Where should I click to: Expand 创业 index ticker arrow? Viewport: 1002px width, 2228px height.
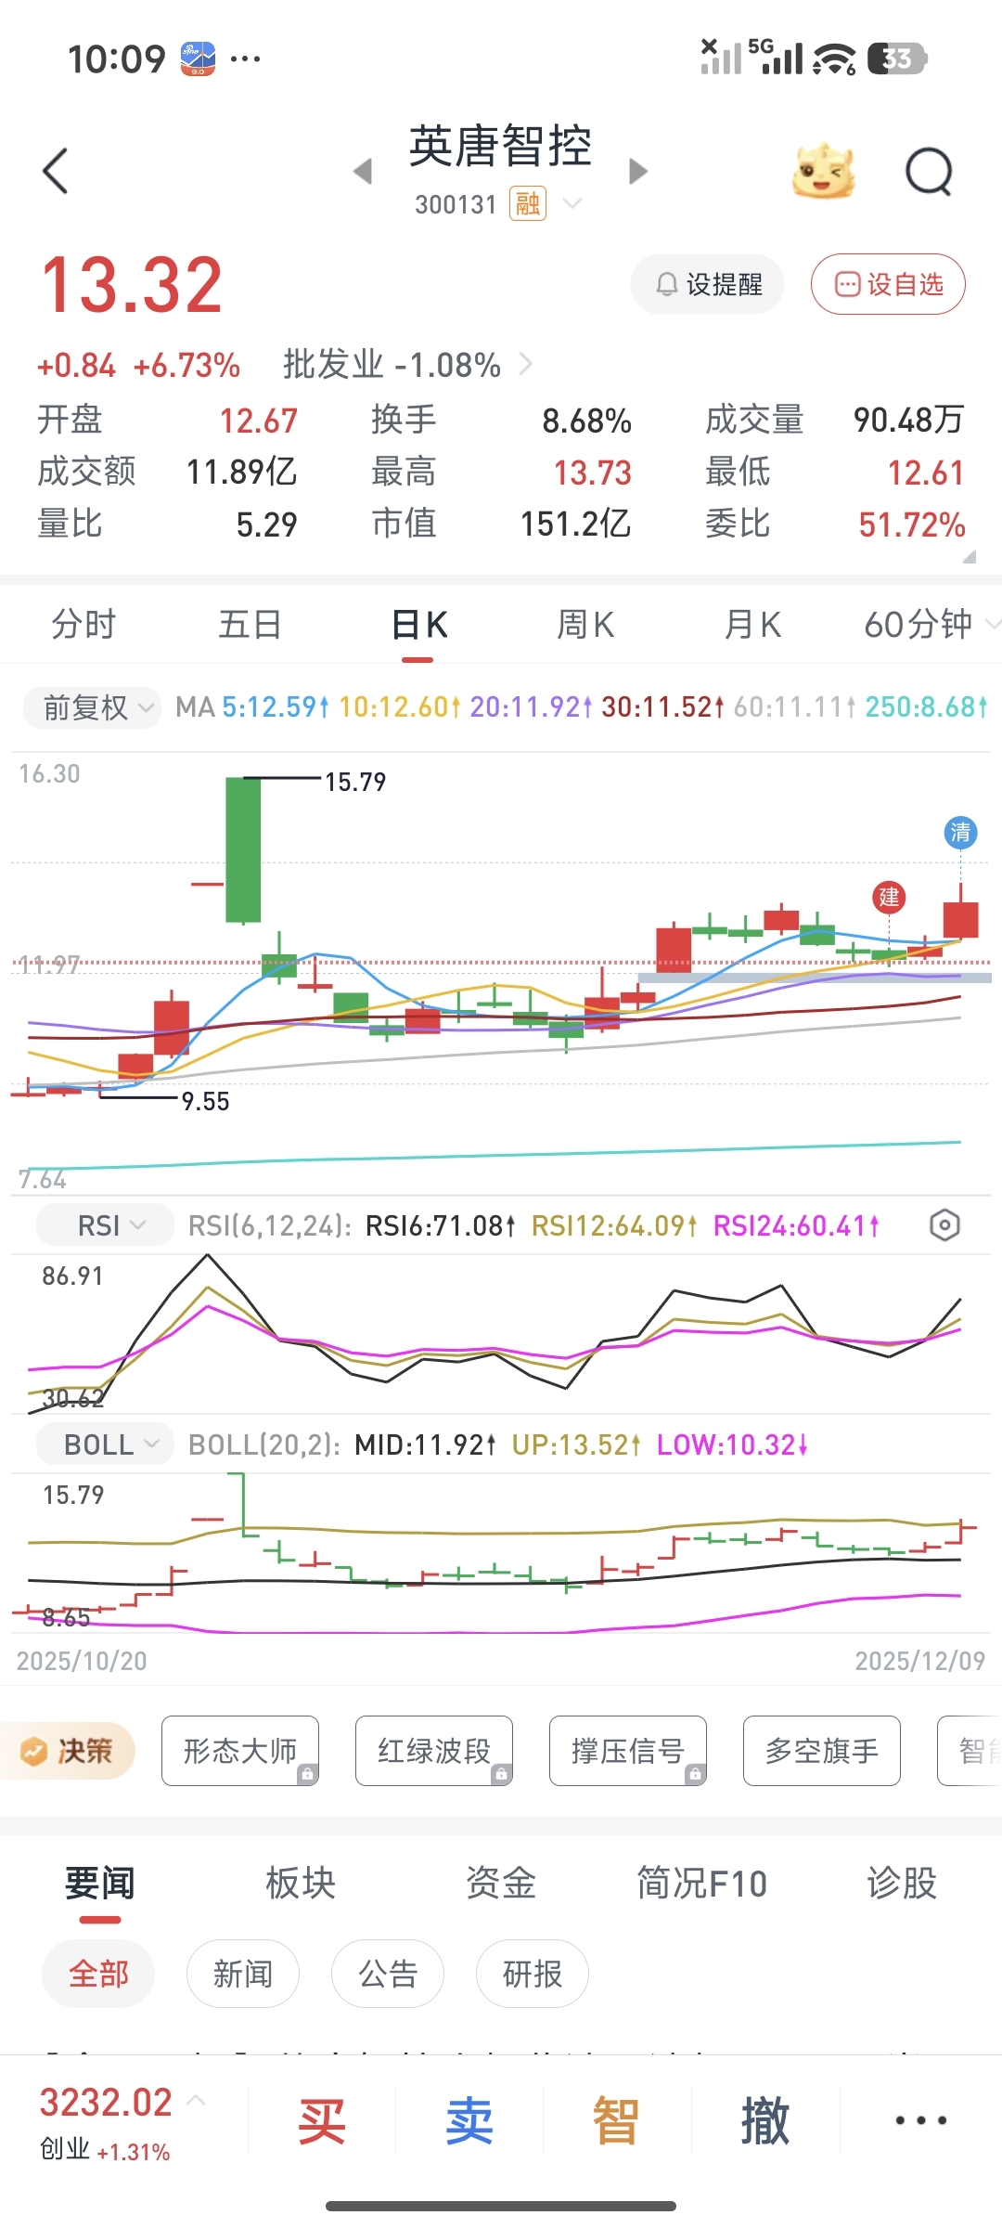click(x=197, y=2100)
